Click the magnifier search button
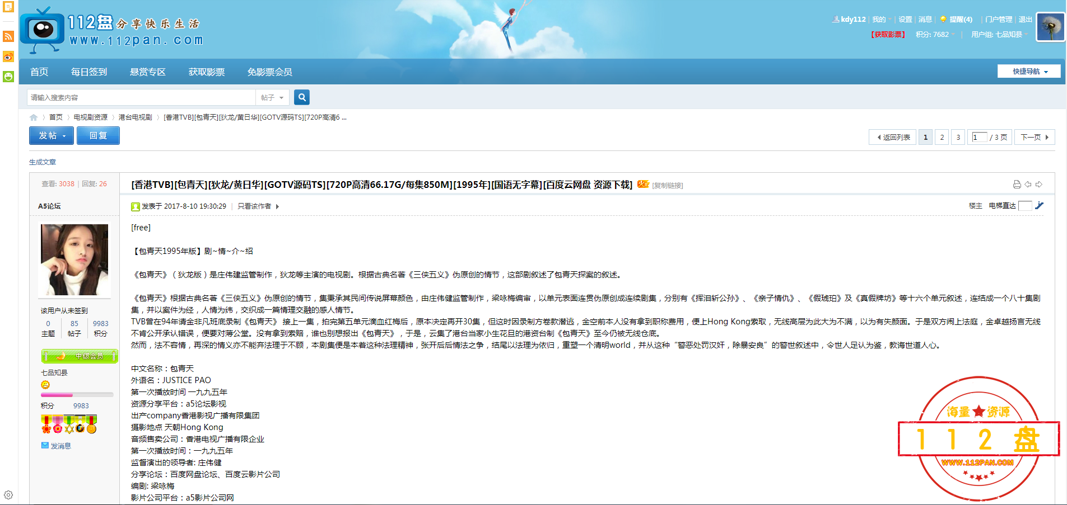 tap(302, 97)
